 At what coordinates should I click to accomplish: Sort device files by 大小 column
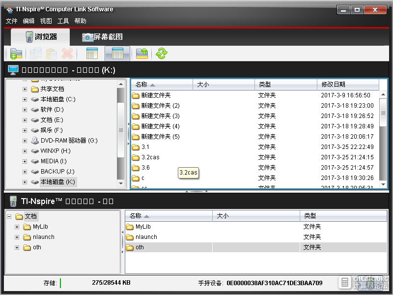coord(256,216)
